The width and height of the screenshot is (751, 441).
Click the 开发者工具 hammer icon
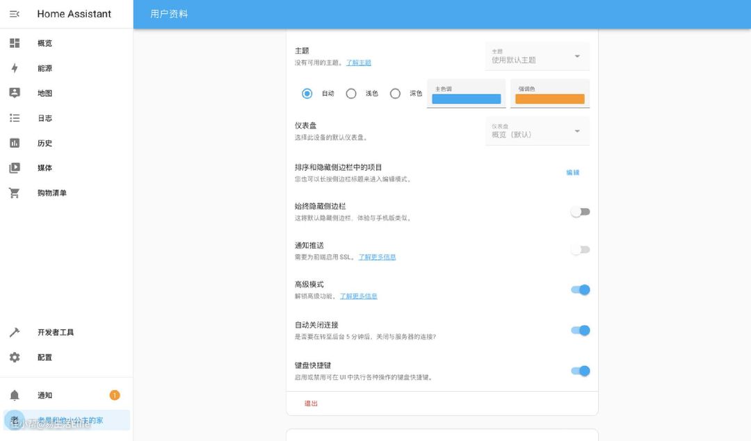[x=15, y=332]
